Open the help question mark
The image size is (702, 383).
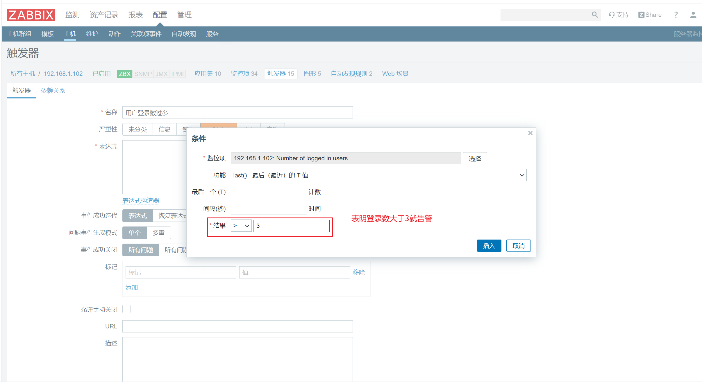click(676, 15)
